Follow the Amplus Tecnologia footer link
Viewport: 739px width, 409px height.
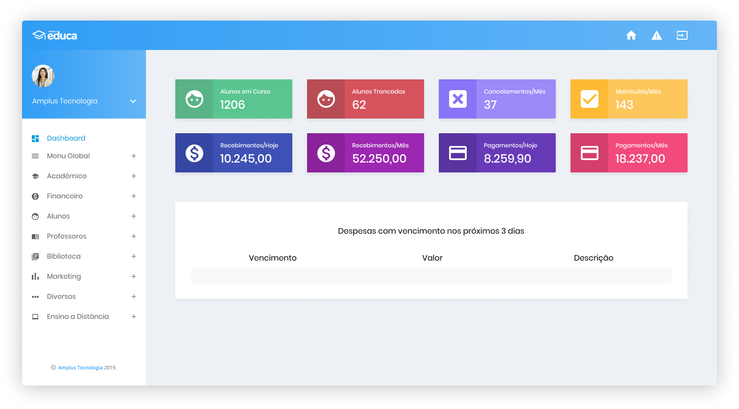click(x=80, y=367)
